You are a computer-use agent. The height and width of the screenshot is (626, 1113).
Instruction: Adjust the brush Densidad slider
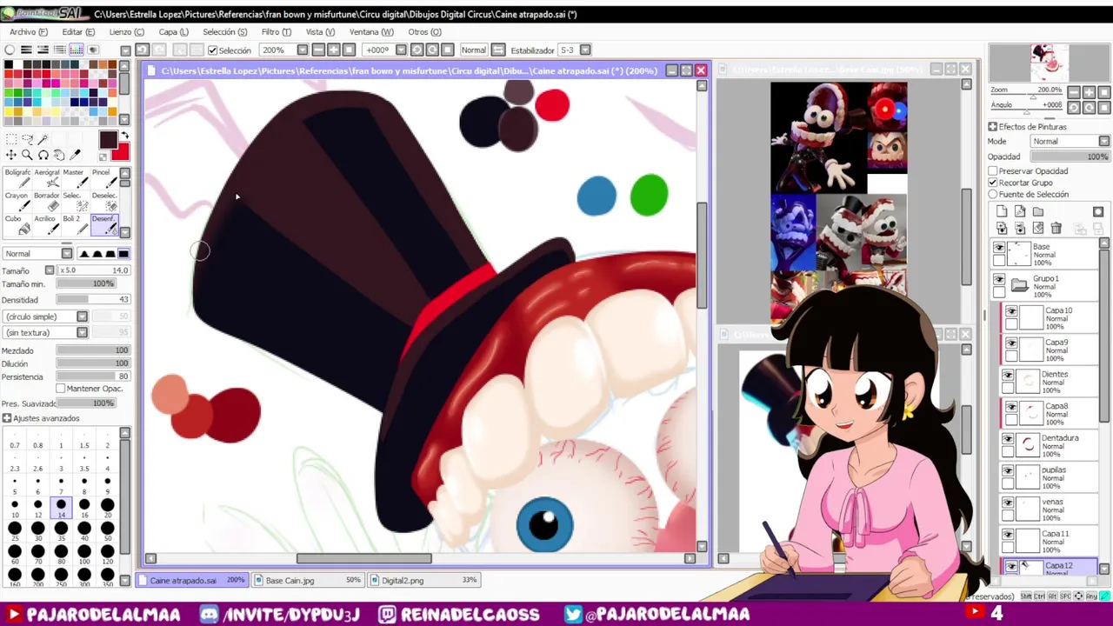pyautogui.click(x=93, y=300)
